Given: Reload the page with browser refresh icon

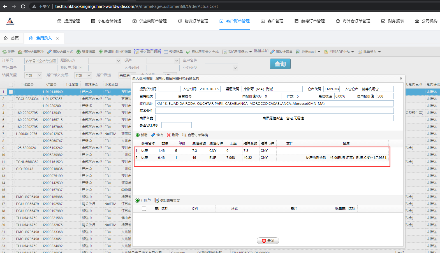Looking at the screenshot, I should (x=23, y=6).
